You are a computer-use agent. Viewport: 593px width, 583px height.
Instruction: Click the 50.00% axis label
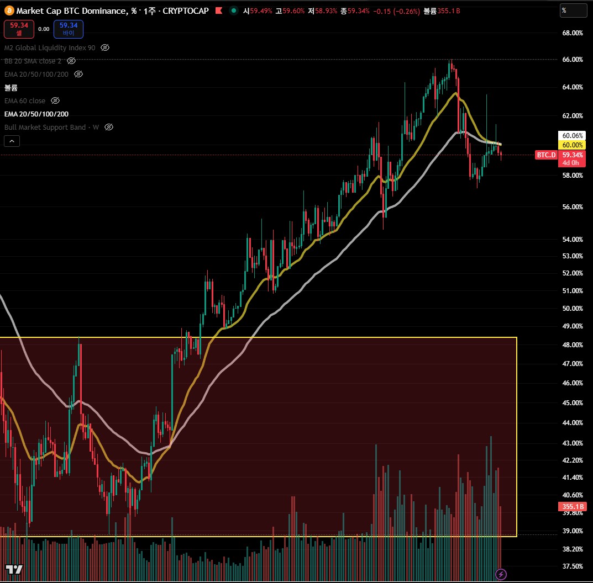[x=572, y=308]
